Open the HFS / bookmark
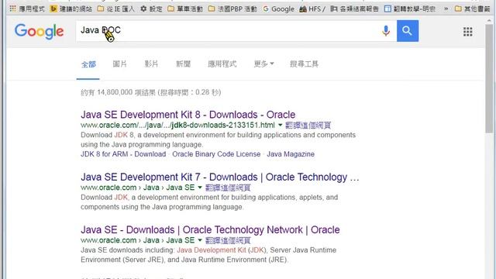The height and width of the screenshot is (279, 496). click(x=312, y=9)
